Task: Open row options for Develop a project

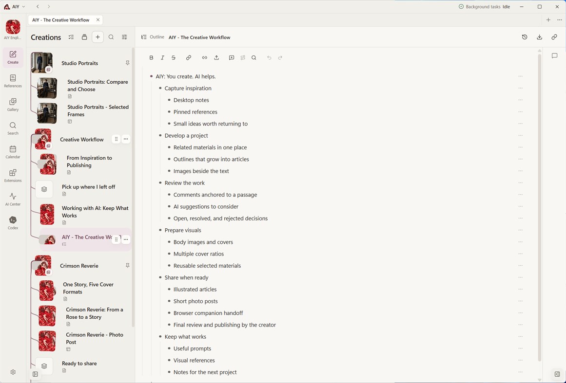Action: point(521,135)
